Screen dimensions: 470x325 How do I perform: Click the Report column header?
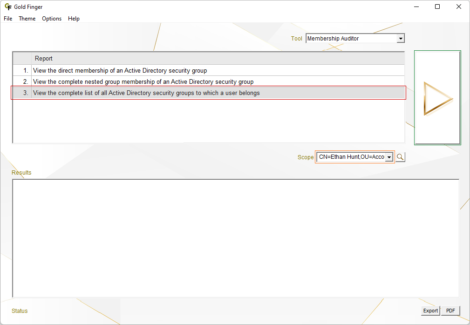[218, 58]
